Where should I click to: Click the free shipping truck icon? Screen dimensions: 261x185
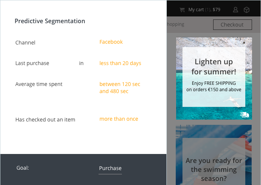[244, 115]
